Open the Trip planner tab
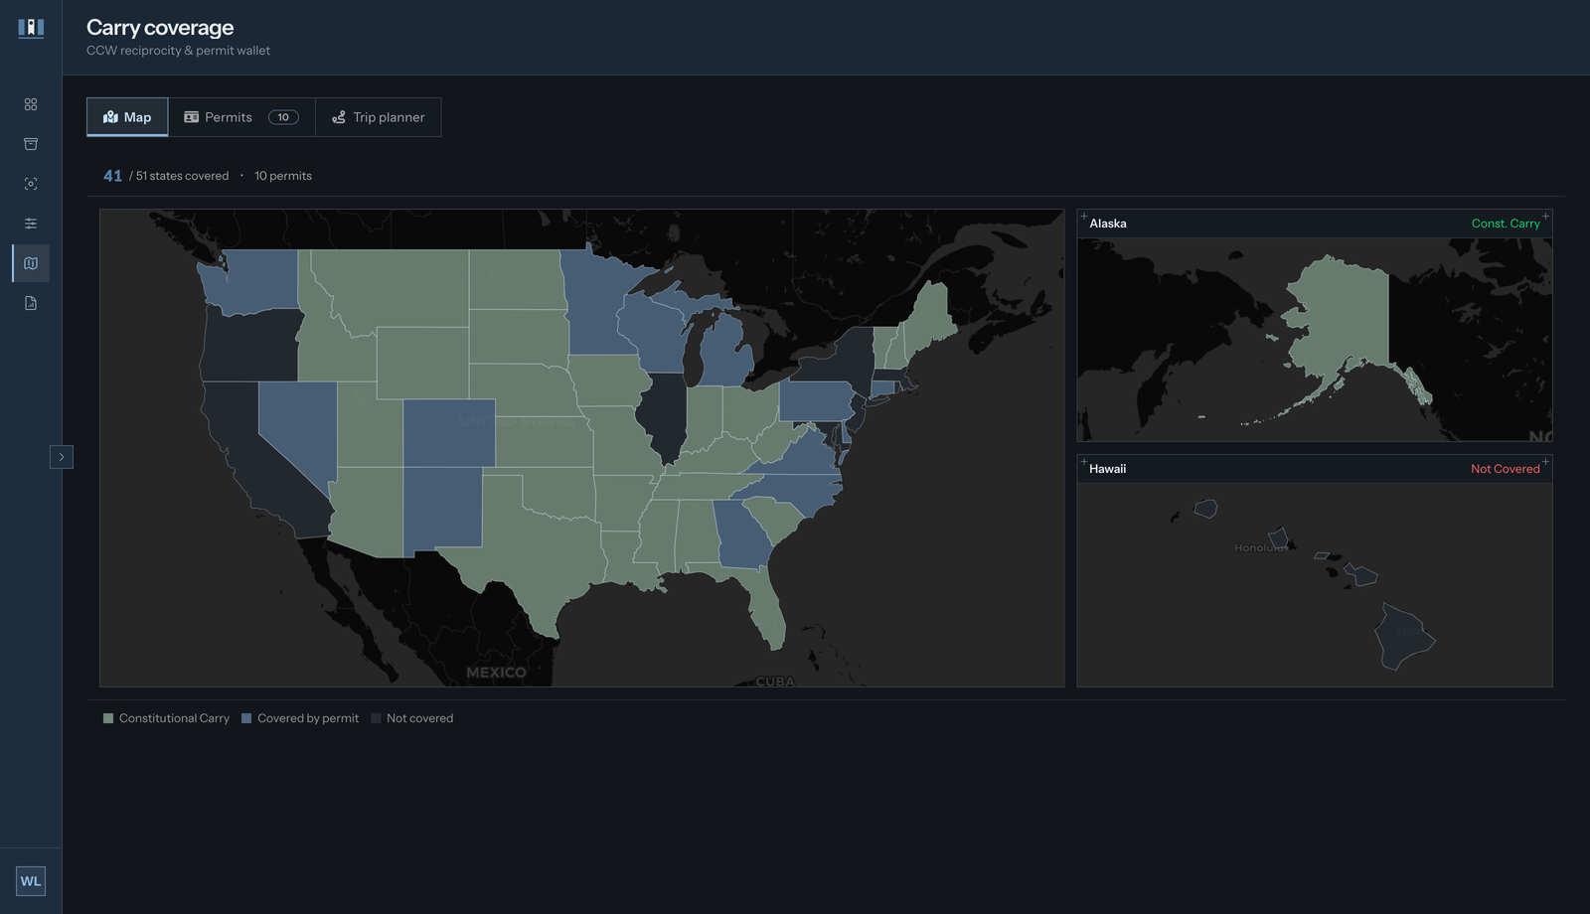1590x914 pixels. [379, 117]
